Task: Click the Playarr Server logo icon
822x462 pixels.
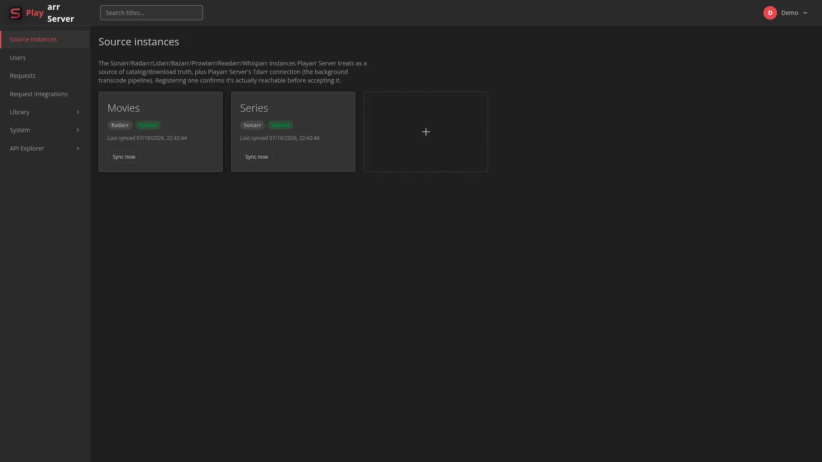Action: tap(15, 13)
